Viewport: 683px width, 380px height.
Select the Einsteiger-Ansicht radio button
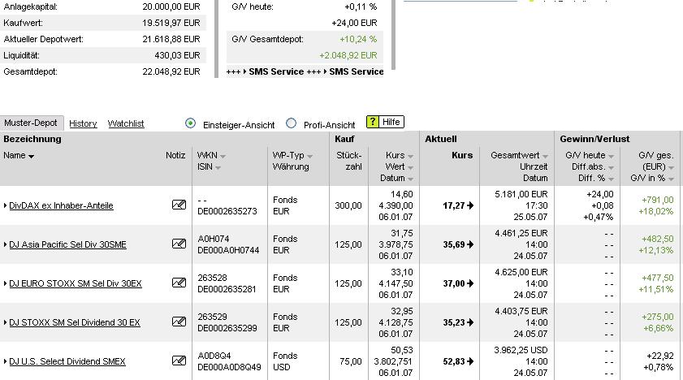point(190,123)
